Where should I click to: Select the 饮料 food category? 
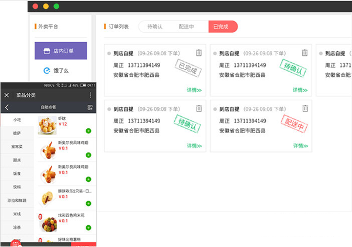click(x=17, y=187)
